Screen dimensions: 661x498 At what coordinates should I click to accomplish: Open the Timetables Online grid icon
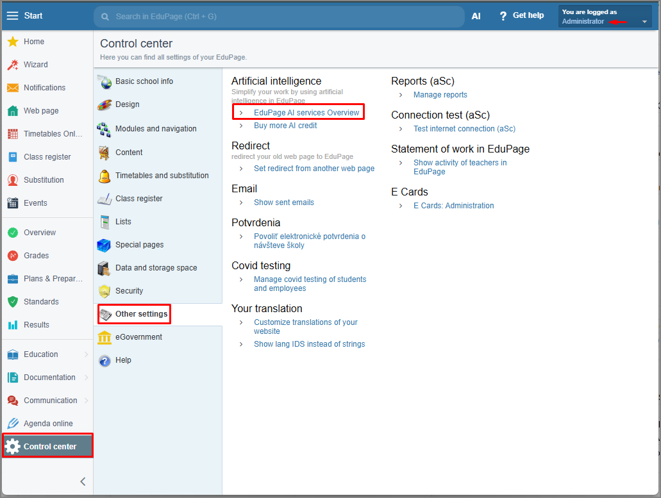click(x=12, y=134)
